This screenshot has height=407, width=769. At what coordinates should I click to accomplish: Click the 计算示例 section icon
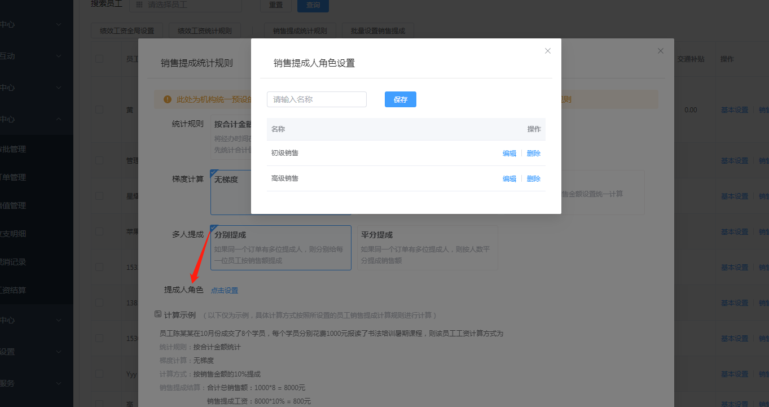158,314
